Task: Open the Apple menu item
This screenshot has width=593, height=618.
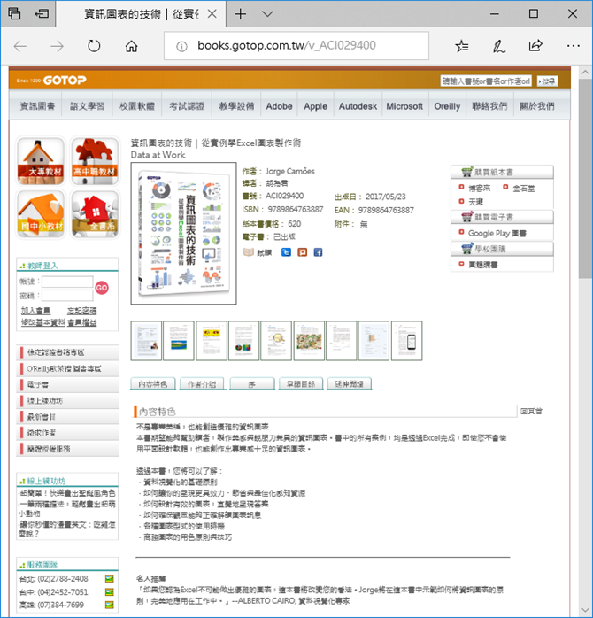Action: [316, 106]
